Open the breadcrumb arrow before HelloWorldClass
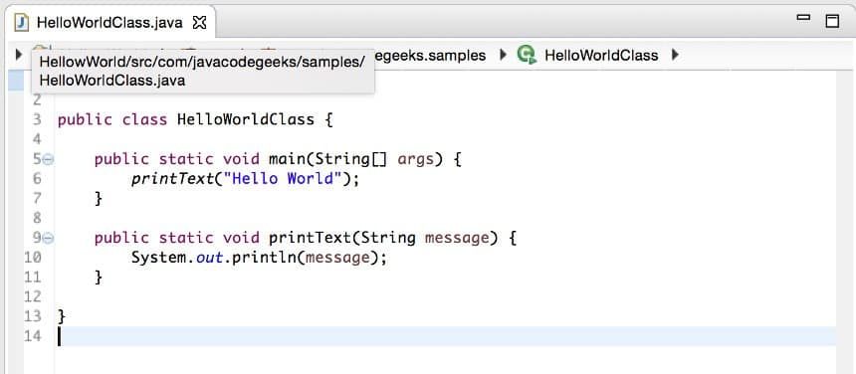This screenshot has height=374, width=856. (x=503, y=55)
